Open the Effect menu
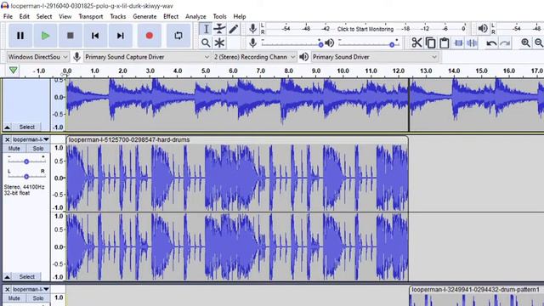The width and height of the screenshot is (544, 306). tap(171, 16)
